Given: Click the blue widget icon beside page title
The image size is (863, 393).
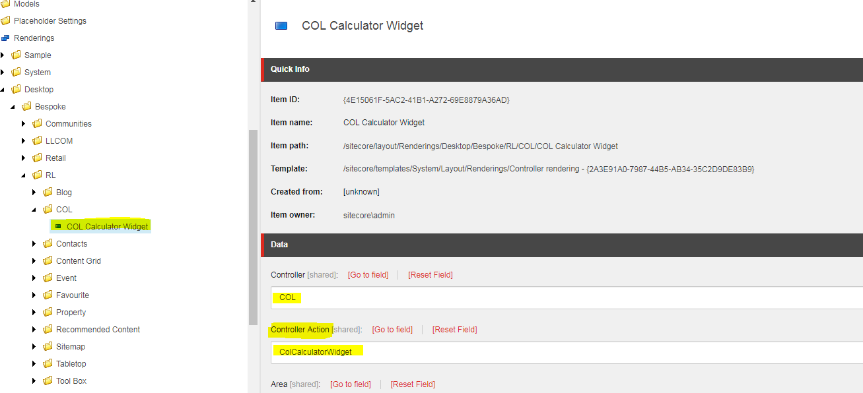Looking at the screenshot, I should pos(281,25).
